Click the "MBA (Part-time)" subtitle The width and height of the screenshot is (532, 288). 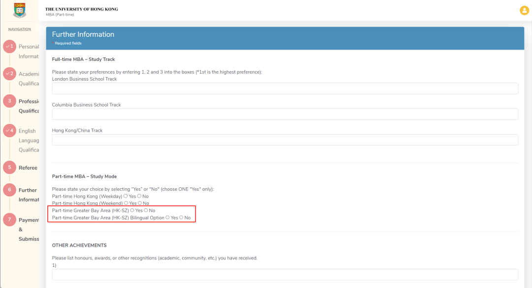(60, 15)
